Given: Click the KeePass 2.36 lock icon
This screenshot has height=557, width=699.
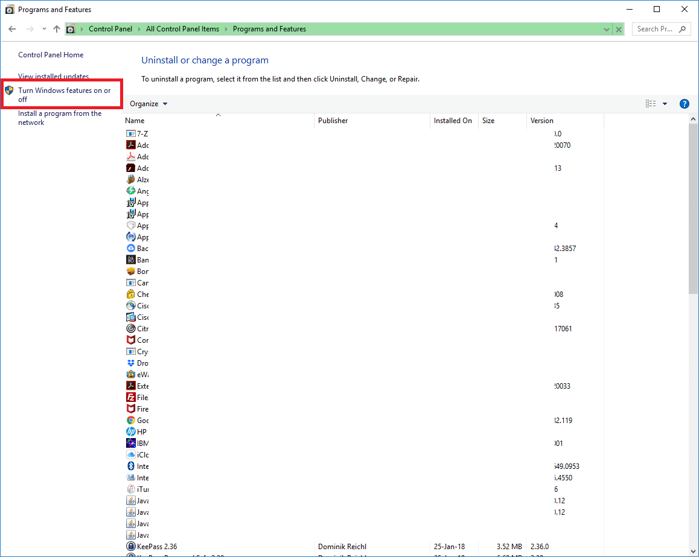Looking at the screenshot, I should click(x=130, y=546).
